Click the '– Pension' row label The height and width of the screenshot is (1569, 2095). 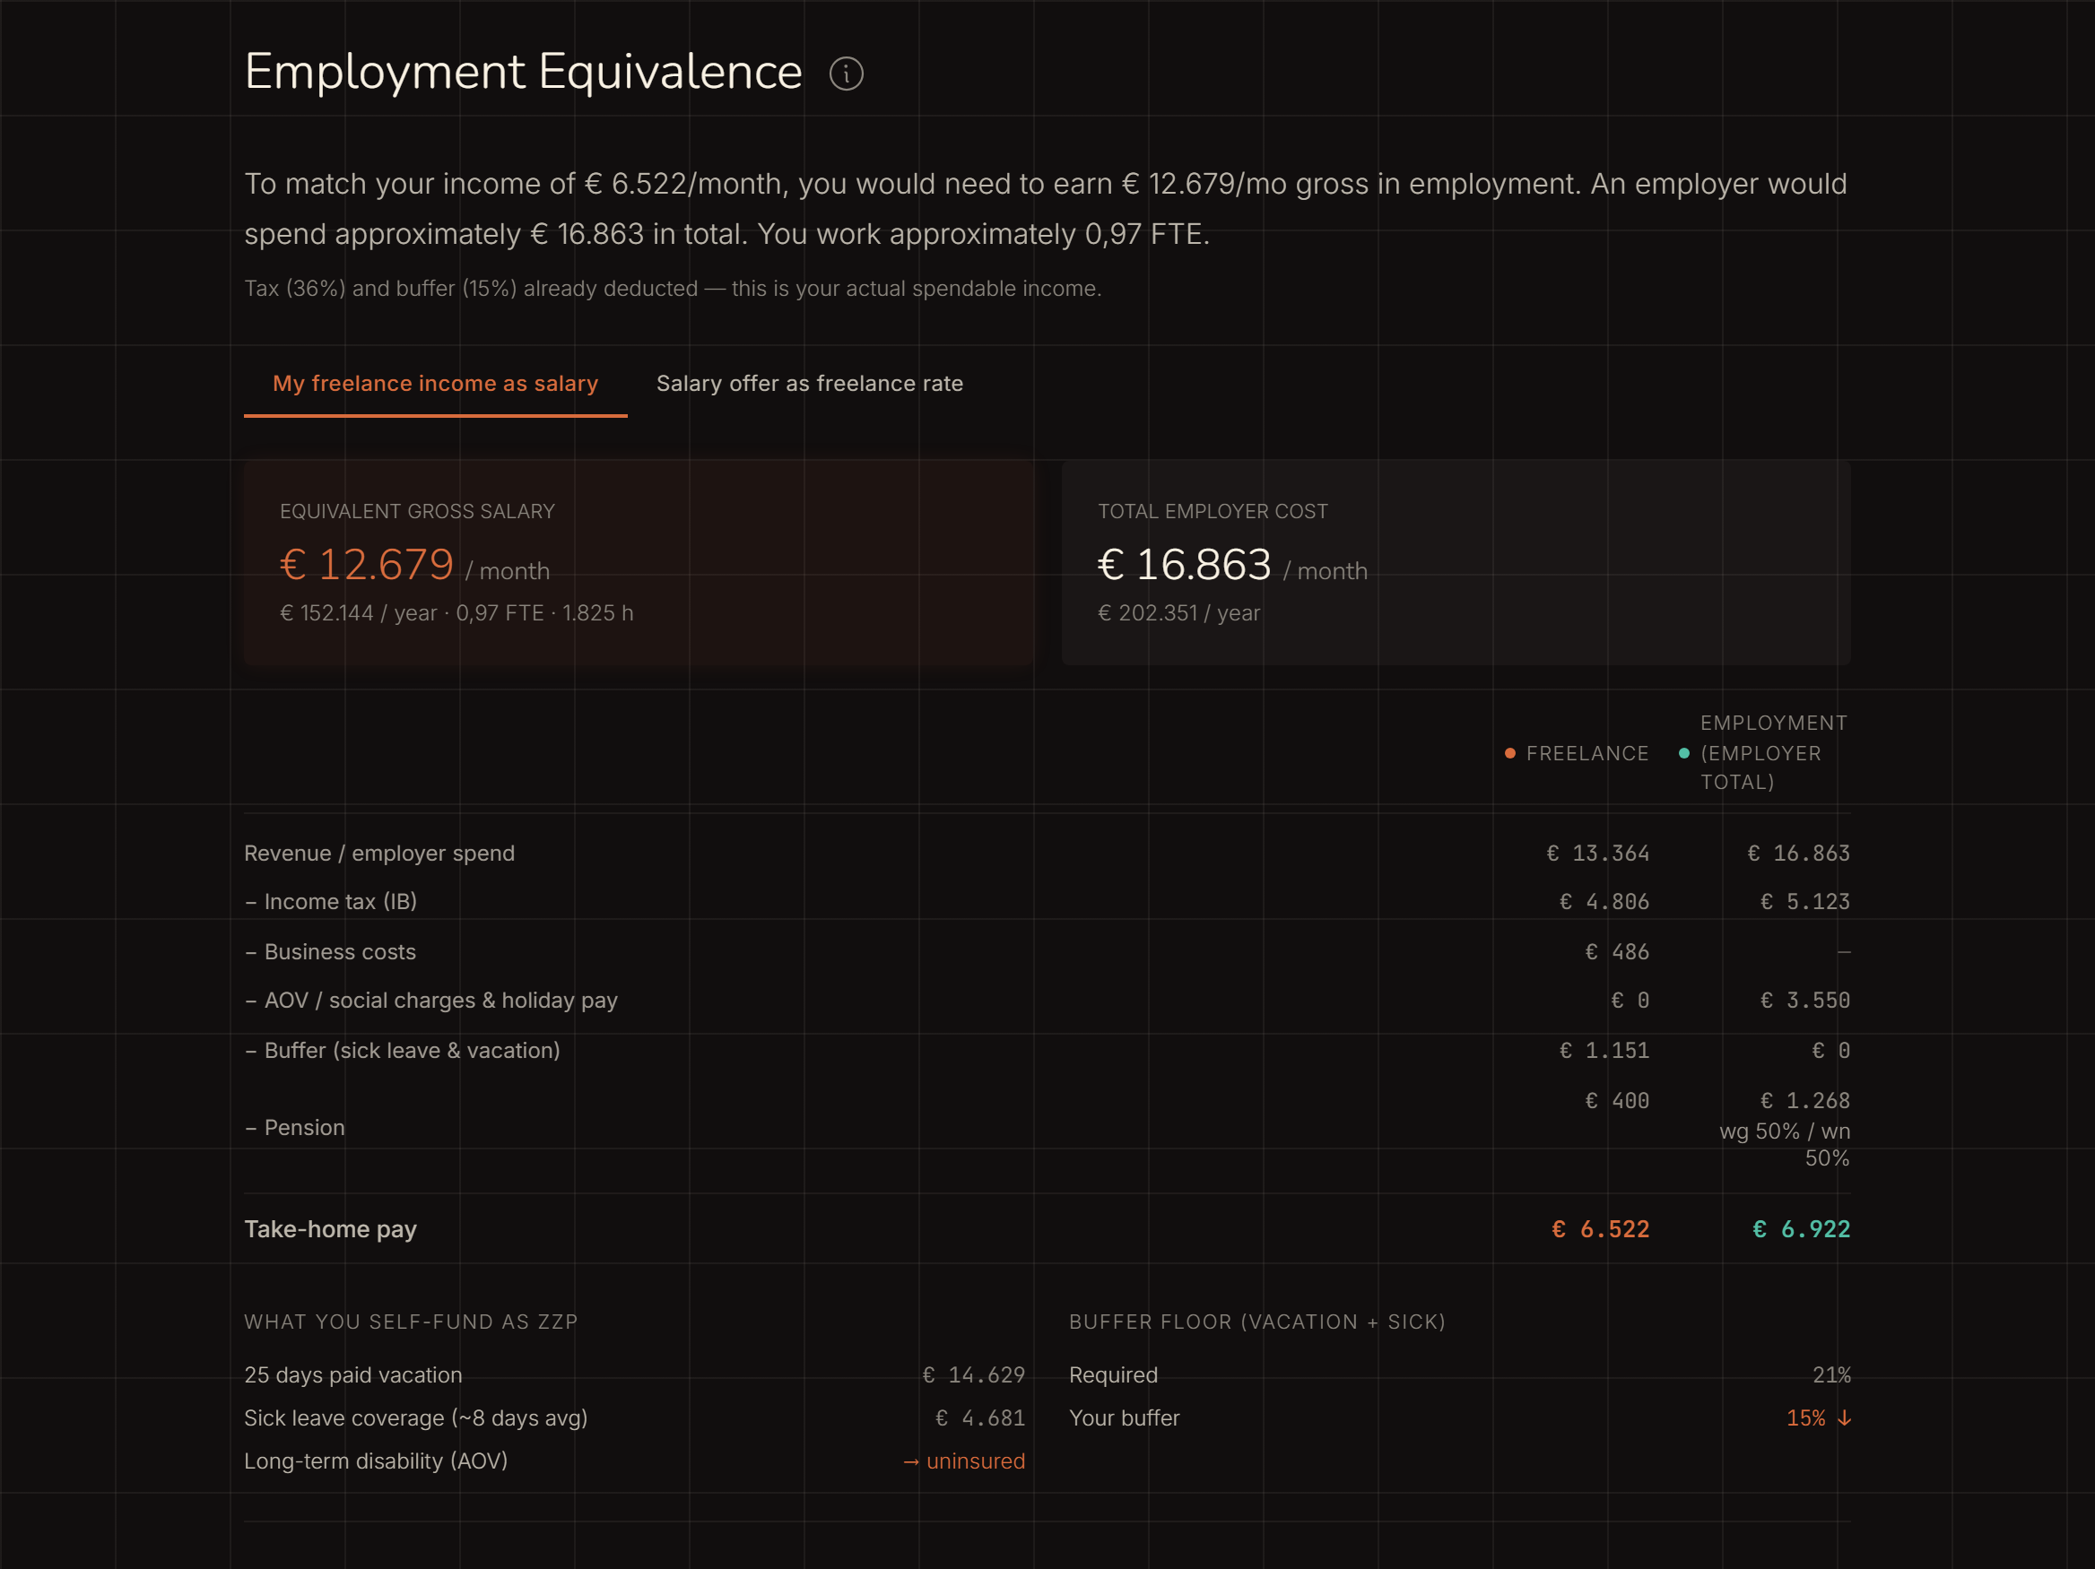tap(294, 1128)
